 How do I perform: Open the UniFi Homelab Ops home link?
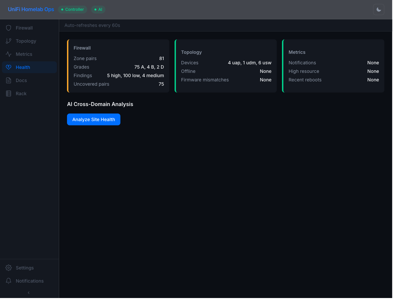(31, 10)
